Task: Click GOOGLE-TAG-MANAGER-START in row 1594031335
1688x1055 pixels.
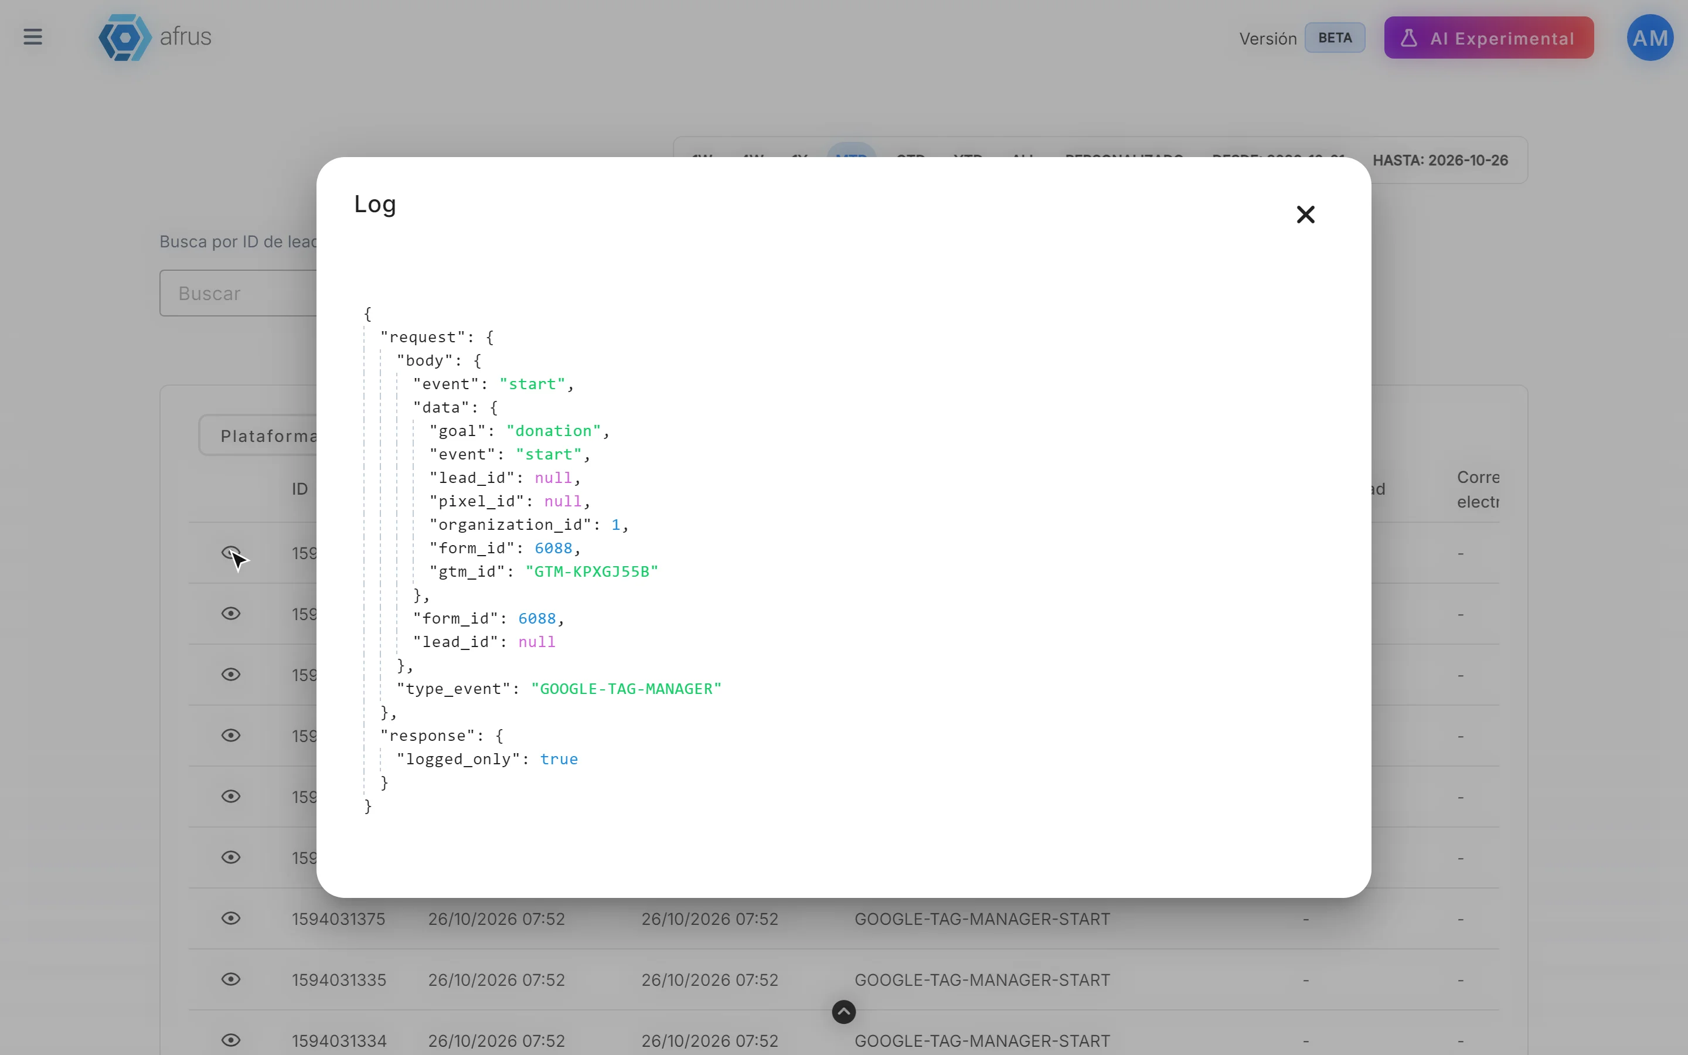Action: tap(982, 979)
